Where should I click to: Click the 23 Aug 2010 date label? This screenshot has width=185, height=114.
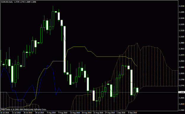point(98,113)
